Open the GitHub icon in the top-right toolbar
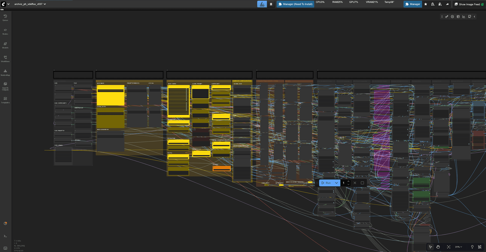 click(x=470, y=16)
